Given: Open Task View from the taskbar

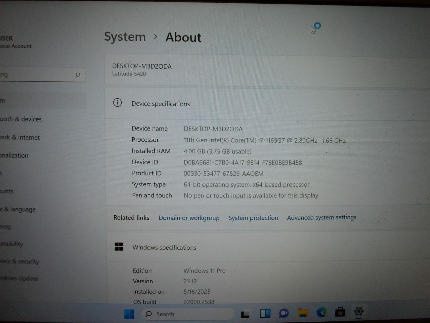Looking at the screenshot, I should click(x=245, y=314).
